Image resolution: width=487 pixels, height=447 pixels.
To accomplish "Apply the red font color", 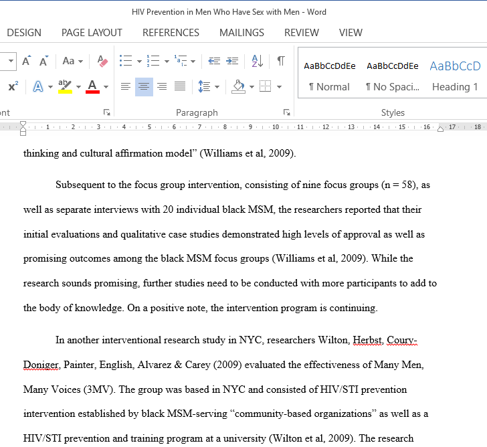I will [x=92, y=86].
